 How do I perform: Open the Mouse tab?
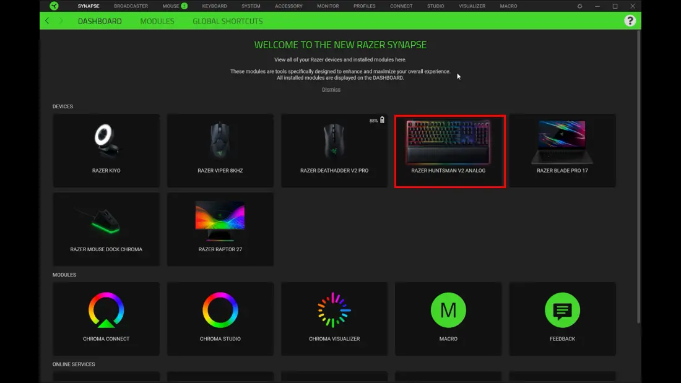(171, 6)
